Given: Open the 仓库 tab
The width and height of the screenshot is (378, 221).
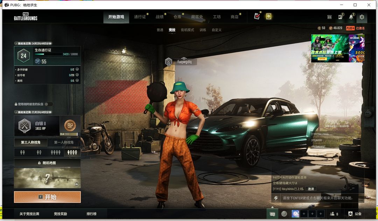Looking at the screenshot, I should (177, 17).
